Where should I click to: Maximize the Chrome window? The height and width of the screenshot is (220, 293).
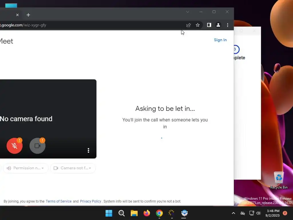214,12
